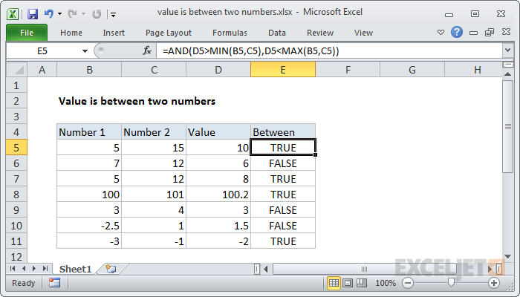Go to next sheet navigation arrow

[34, 269]
